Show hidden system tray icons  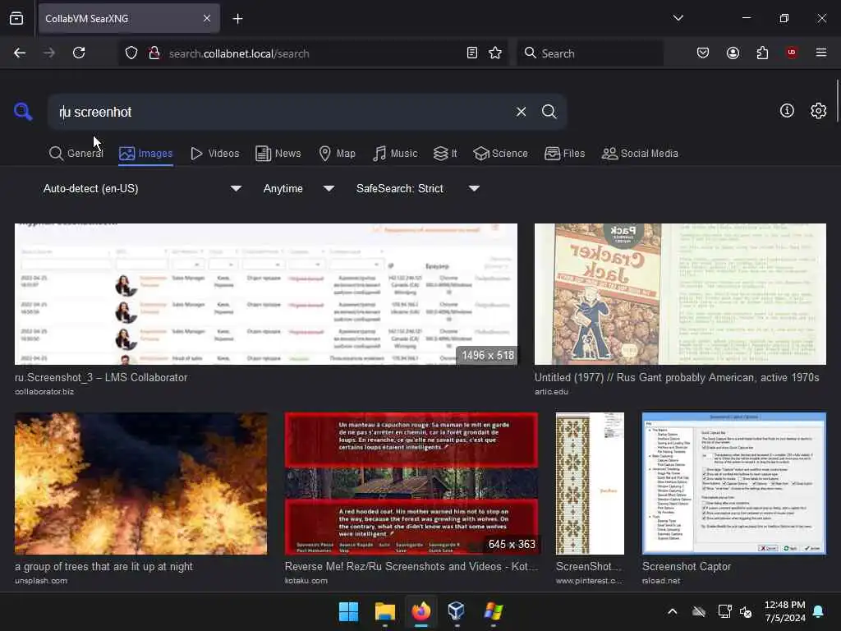coord(672,611)
